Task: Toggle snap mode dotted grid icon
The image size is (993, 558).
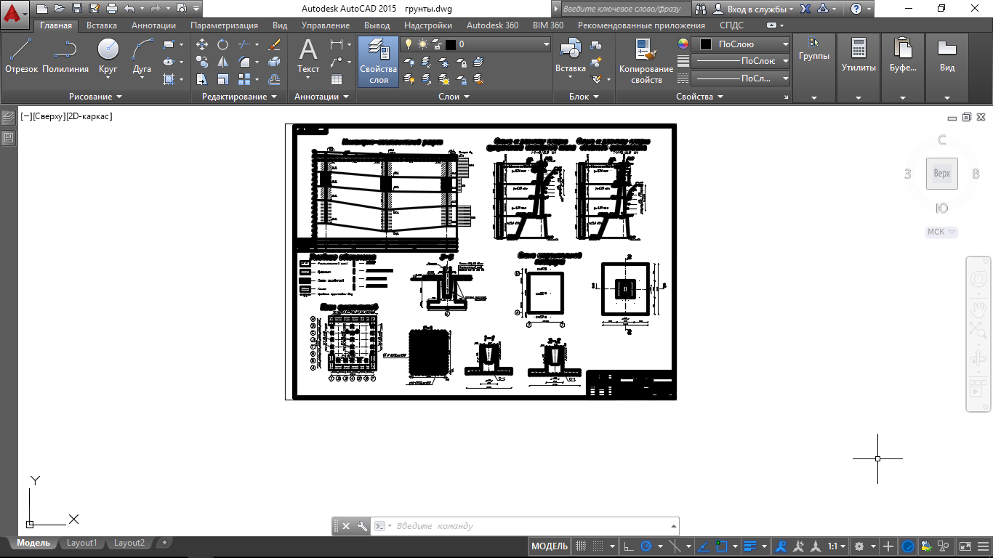Action: click(x=598, y=546)
